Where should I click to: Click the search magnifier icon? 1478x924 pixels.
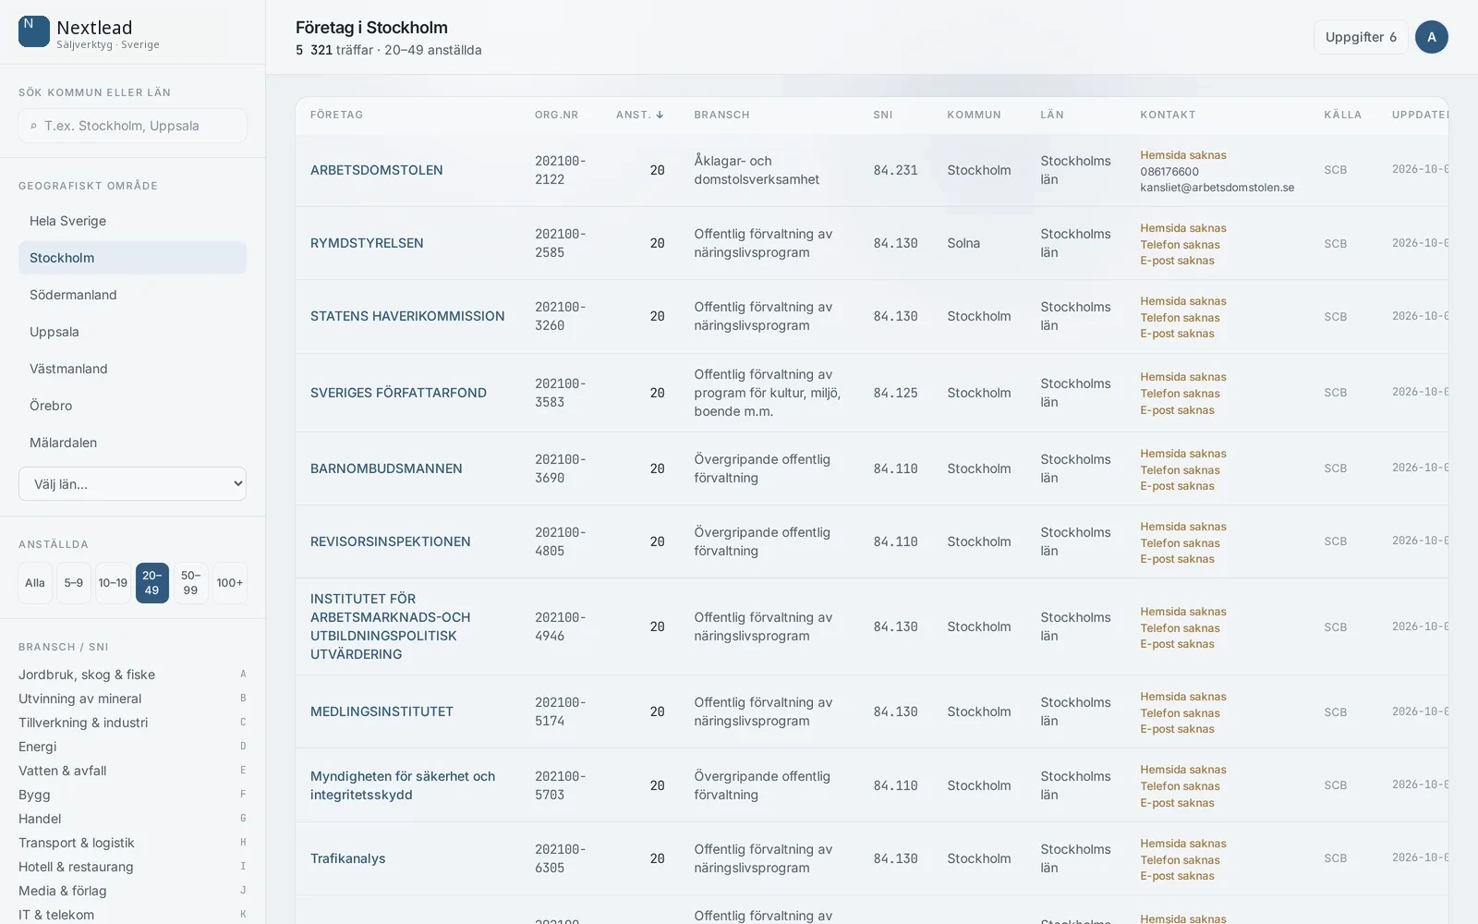point(34,126)
